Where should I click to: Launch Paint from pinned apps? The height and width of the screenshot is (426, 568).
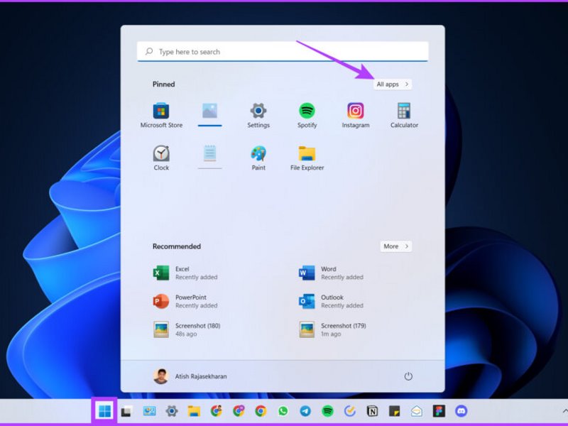click(x=258, y=158)
